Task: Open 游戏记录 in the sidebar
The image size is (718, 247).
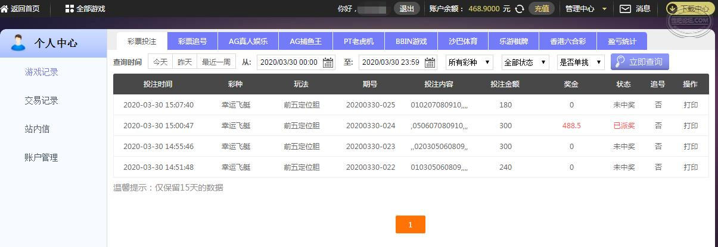Action: point(42,72)
